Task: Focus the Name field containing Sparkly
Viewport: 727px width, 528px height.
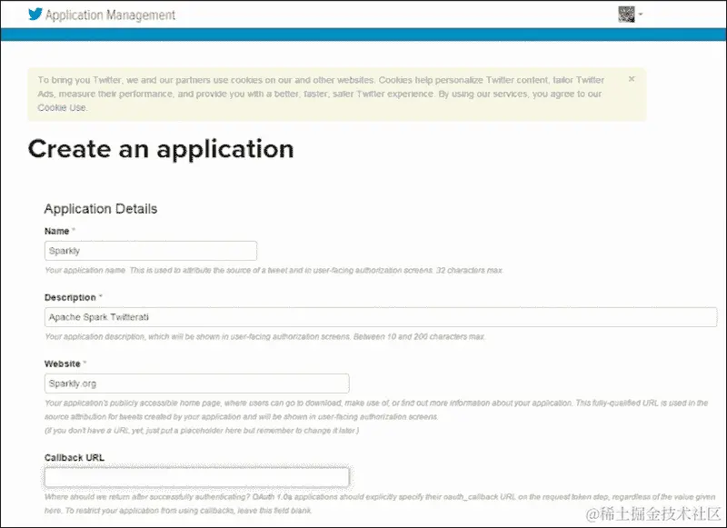Action: [151, 251]
